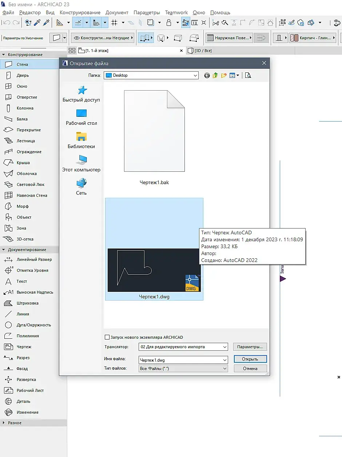Go to Сеть in places bar
342x457 pixels.
81,187
